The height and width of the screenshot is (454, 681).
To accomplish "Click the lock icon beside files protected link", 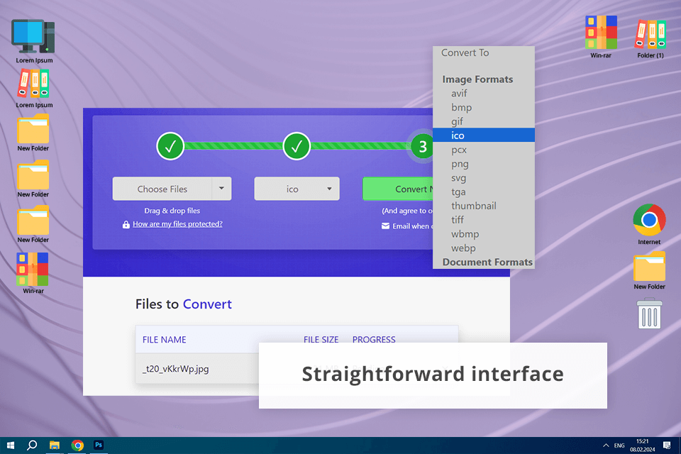I will click(126, 224).
